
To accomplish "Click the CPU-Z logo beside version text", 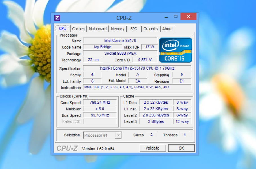I will [x=67, y=148].
